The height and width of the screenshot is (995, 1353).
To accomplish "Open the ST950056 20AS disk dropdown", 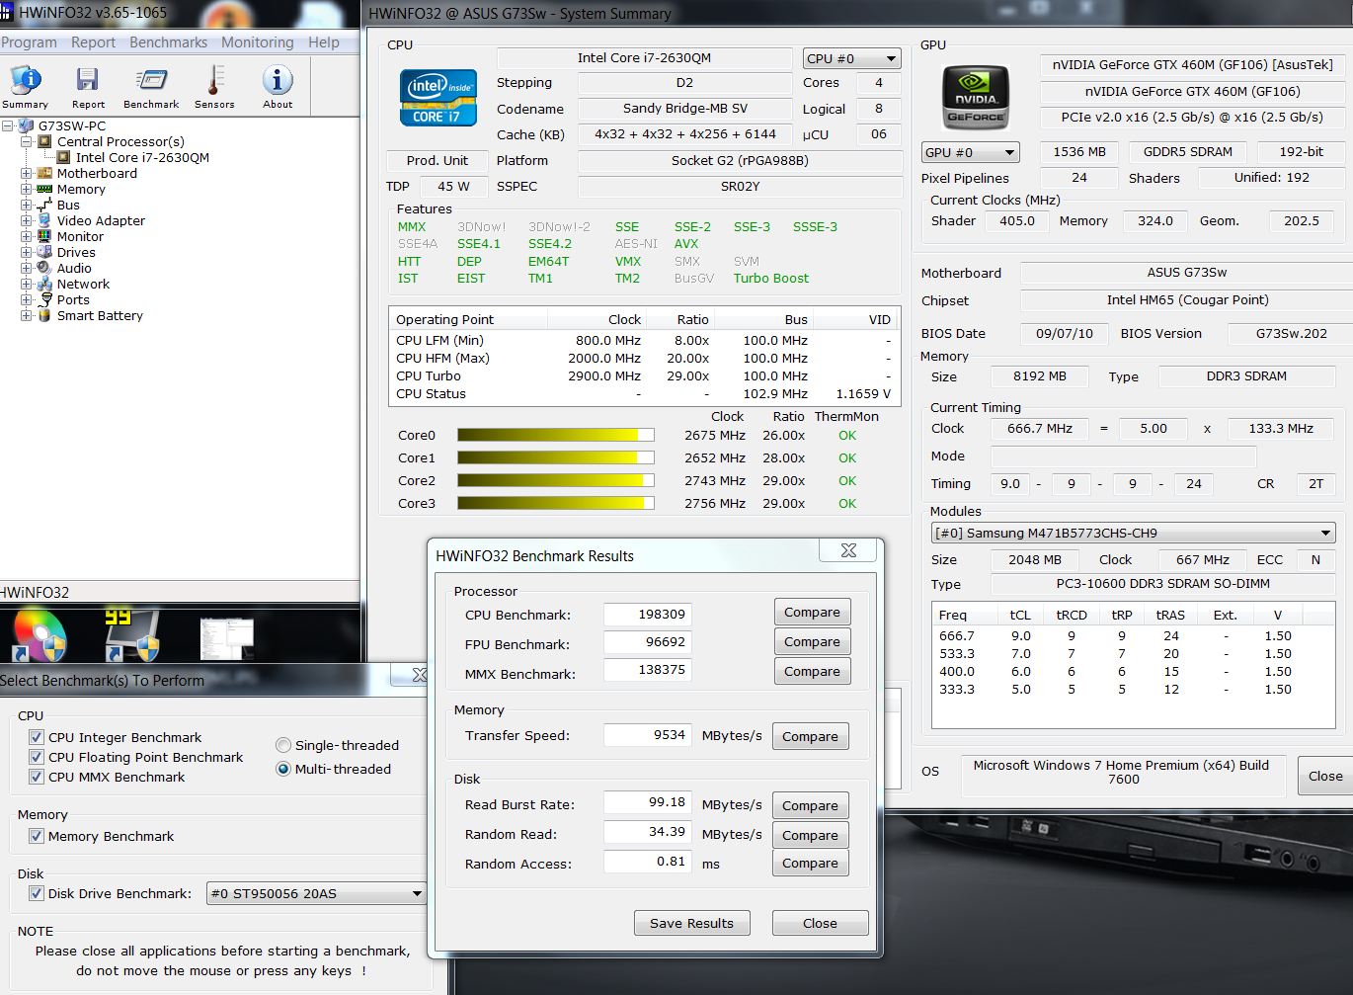I will click(x=316, y=893).
